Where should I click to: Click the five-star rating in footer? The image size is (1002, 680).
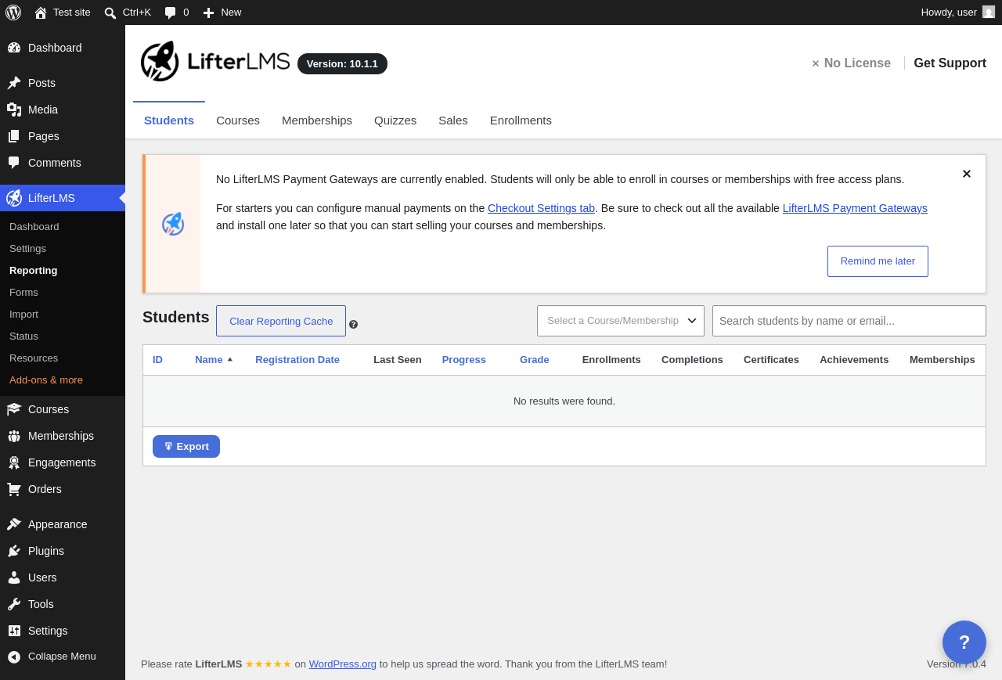[269, 664]
